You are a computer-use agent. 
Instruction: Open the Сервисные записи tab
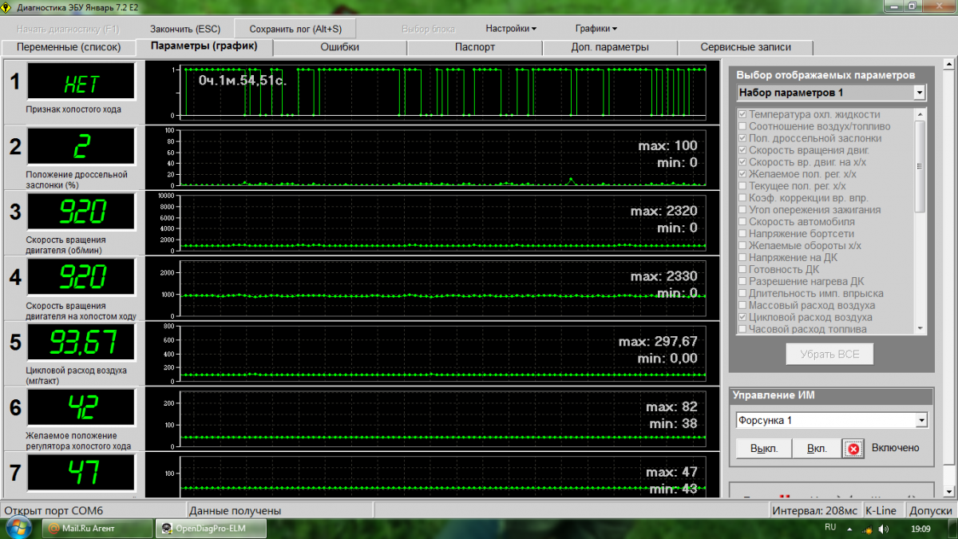(x=744, y=47)
